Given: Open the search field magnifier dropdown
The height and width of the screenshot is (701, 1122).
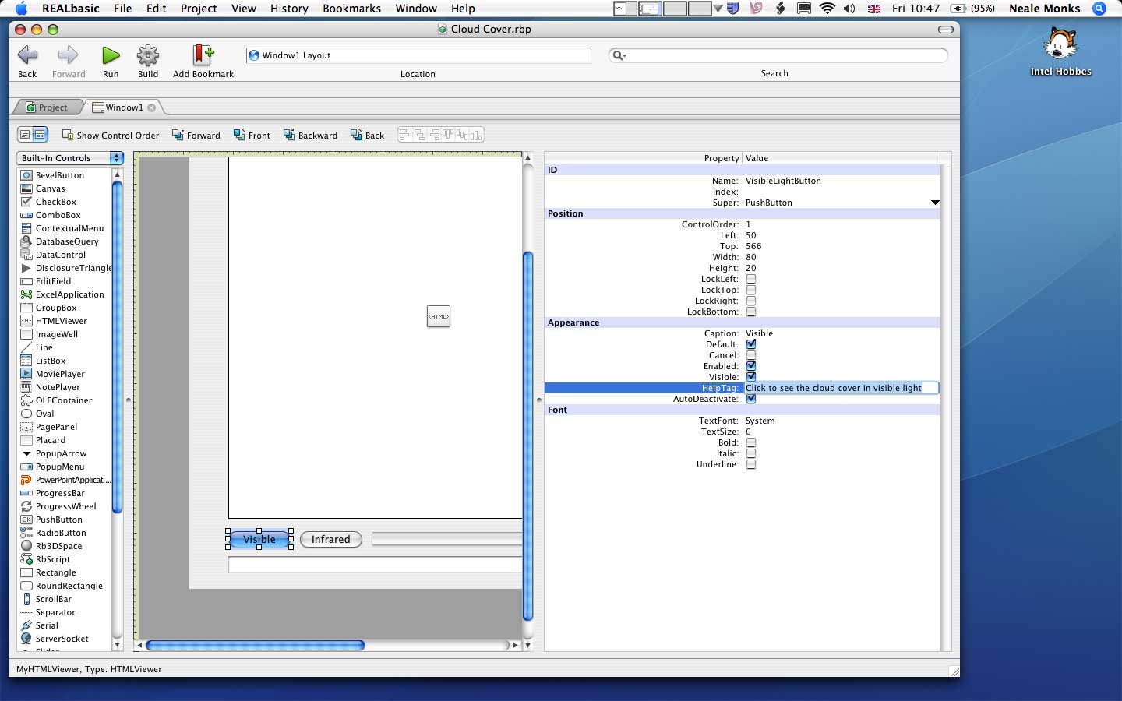Looking at the screenshot, I should click(619, 55).
